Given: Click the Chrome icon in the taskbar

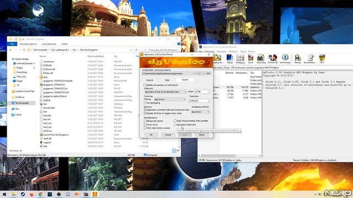Looking at the screenshot, I should (40, 194).
